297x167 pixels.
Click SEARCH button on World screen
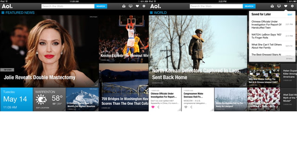(249, 6)
